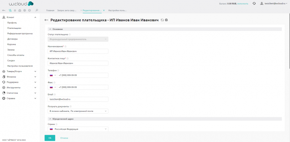290x142 pixels.
Task: Click the expand-all plus circle icon
Action: tap(25, 10)
